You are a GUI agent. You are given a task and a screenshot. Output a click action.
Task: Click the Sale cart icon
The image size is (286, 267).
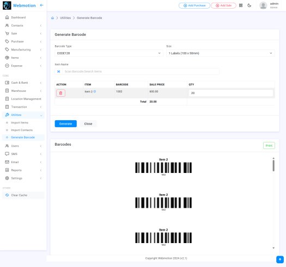pos(7,34)
